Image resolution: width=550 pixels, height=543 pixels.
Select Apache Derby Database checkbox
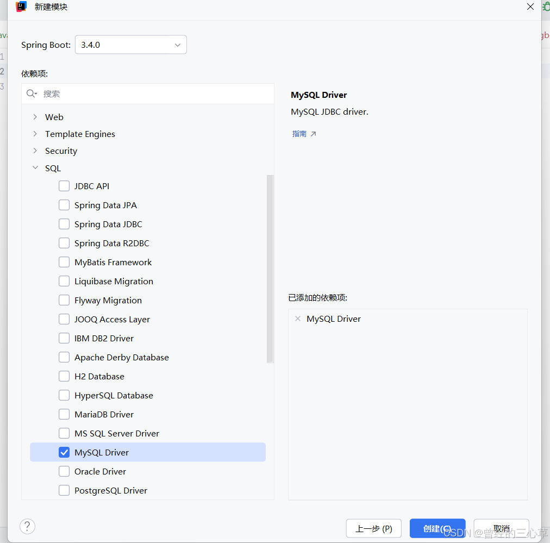(64, 357)
